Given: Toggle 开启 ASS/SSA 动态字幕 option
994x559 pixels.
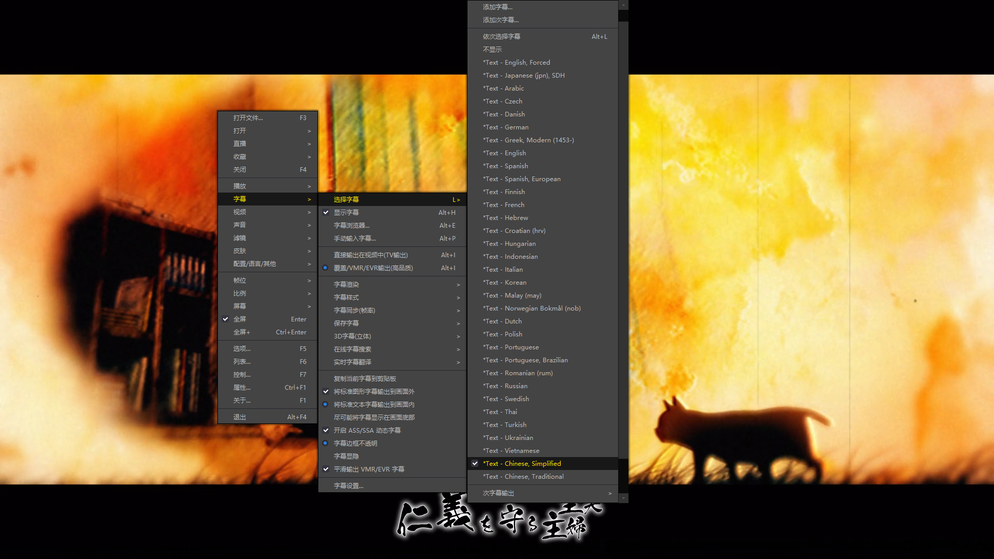Looking at the screenshot, I should tap(392, 431).
